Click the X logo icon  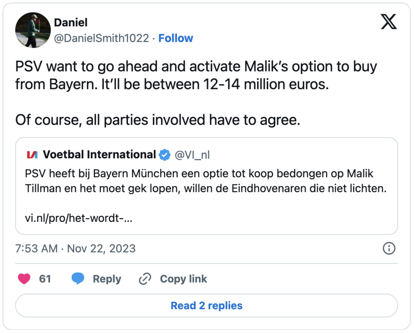(389, 21)
